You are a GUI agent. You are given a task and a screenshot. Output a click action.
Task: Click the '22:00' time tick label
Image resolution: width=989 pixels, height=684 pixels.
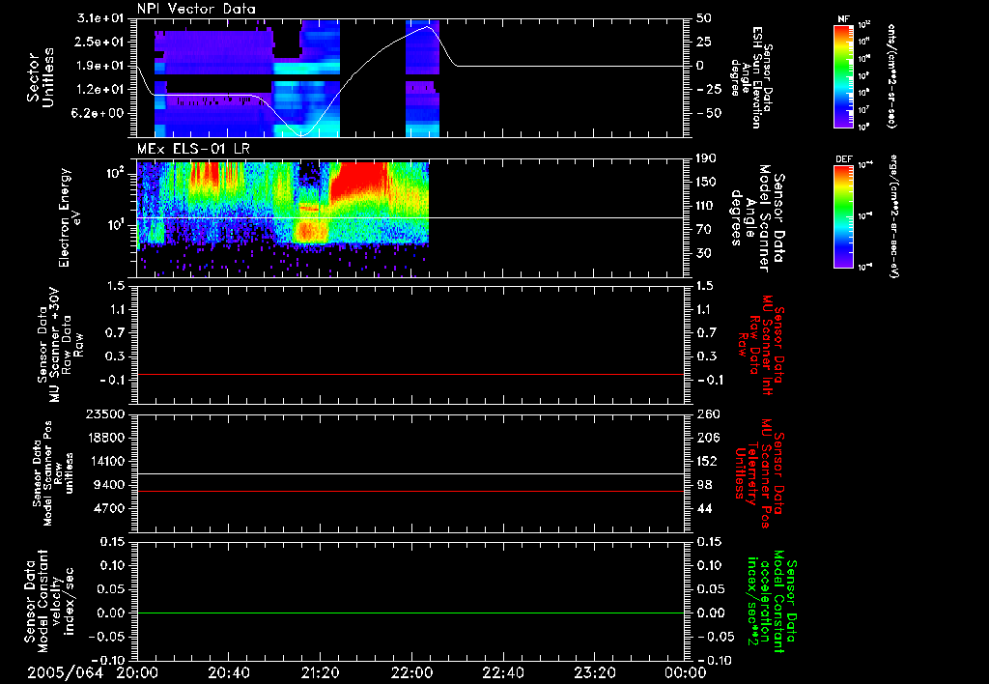[x=411, y=673]
